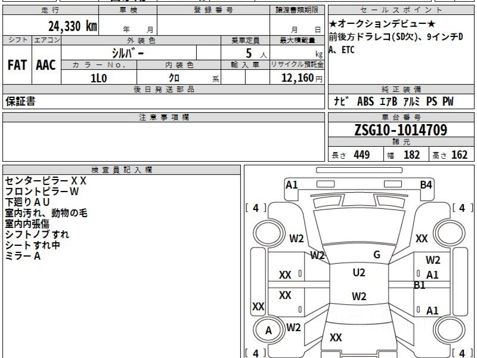Select the B1 mark on the car diagram

coord(419,285)
